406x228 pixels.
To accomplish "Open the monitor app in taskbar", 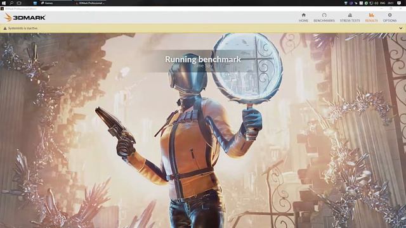I will click(35, 3).
